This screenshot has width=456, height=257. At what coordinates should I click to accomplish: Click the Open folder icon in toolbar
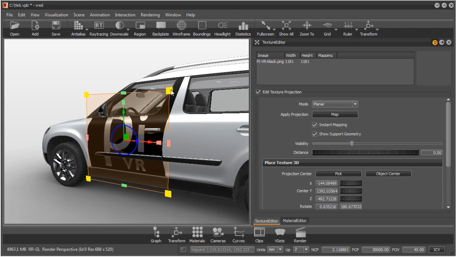point(15,26)
